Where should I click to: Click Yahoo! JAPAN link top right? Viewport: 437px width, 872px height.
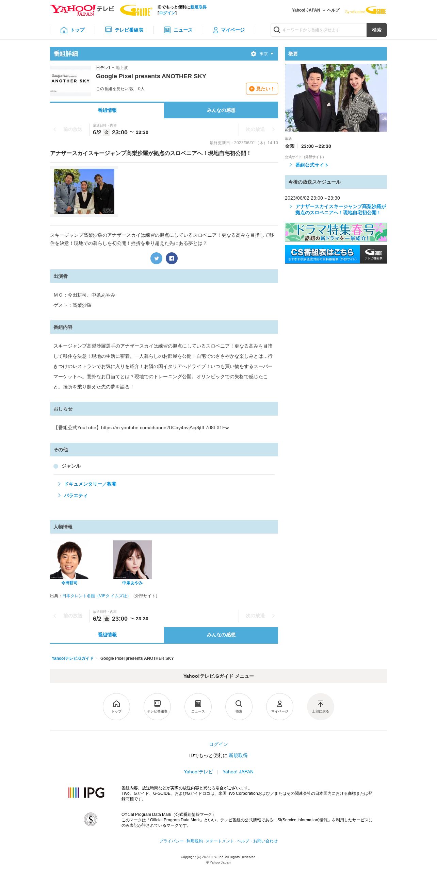pos(306,10)
